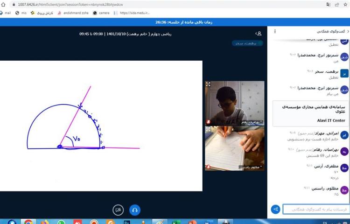Toggle the webcam sharing button
Viewport: 350px width, 224px height.
click(119, 210)
